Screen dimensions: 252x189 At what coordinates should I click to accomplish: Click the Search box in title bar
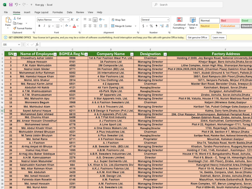[x=187, y=5]
